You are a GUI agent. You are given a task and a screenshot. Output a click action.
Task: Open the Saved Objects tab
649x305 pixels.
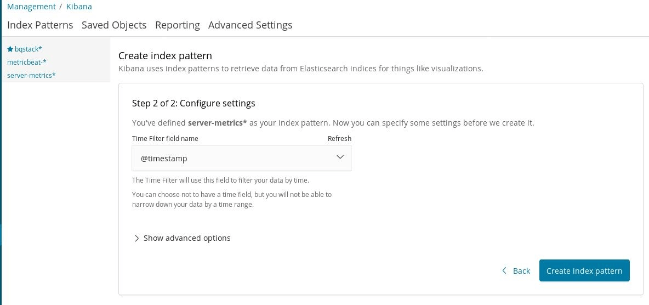(114, 25)
